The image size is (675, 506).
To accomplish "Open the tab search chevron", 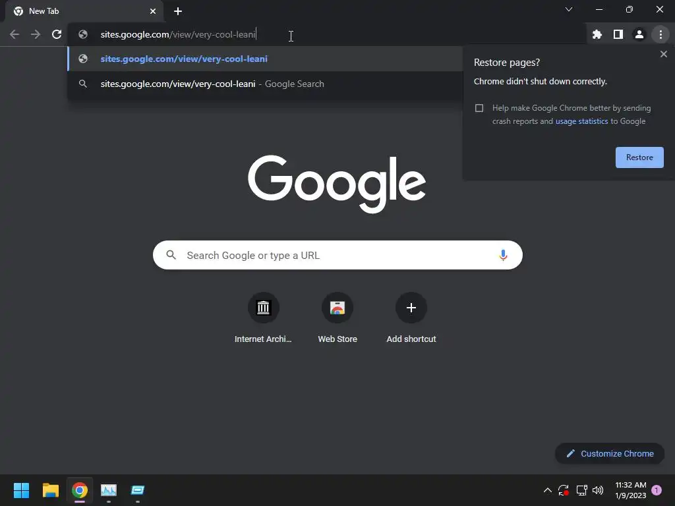I will coord(569,9).
